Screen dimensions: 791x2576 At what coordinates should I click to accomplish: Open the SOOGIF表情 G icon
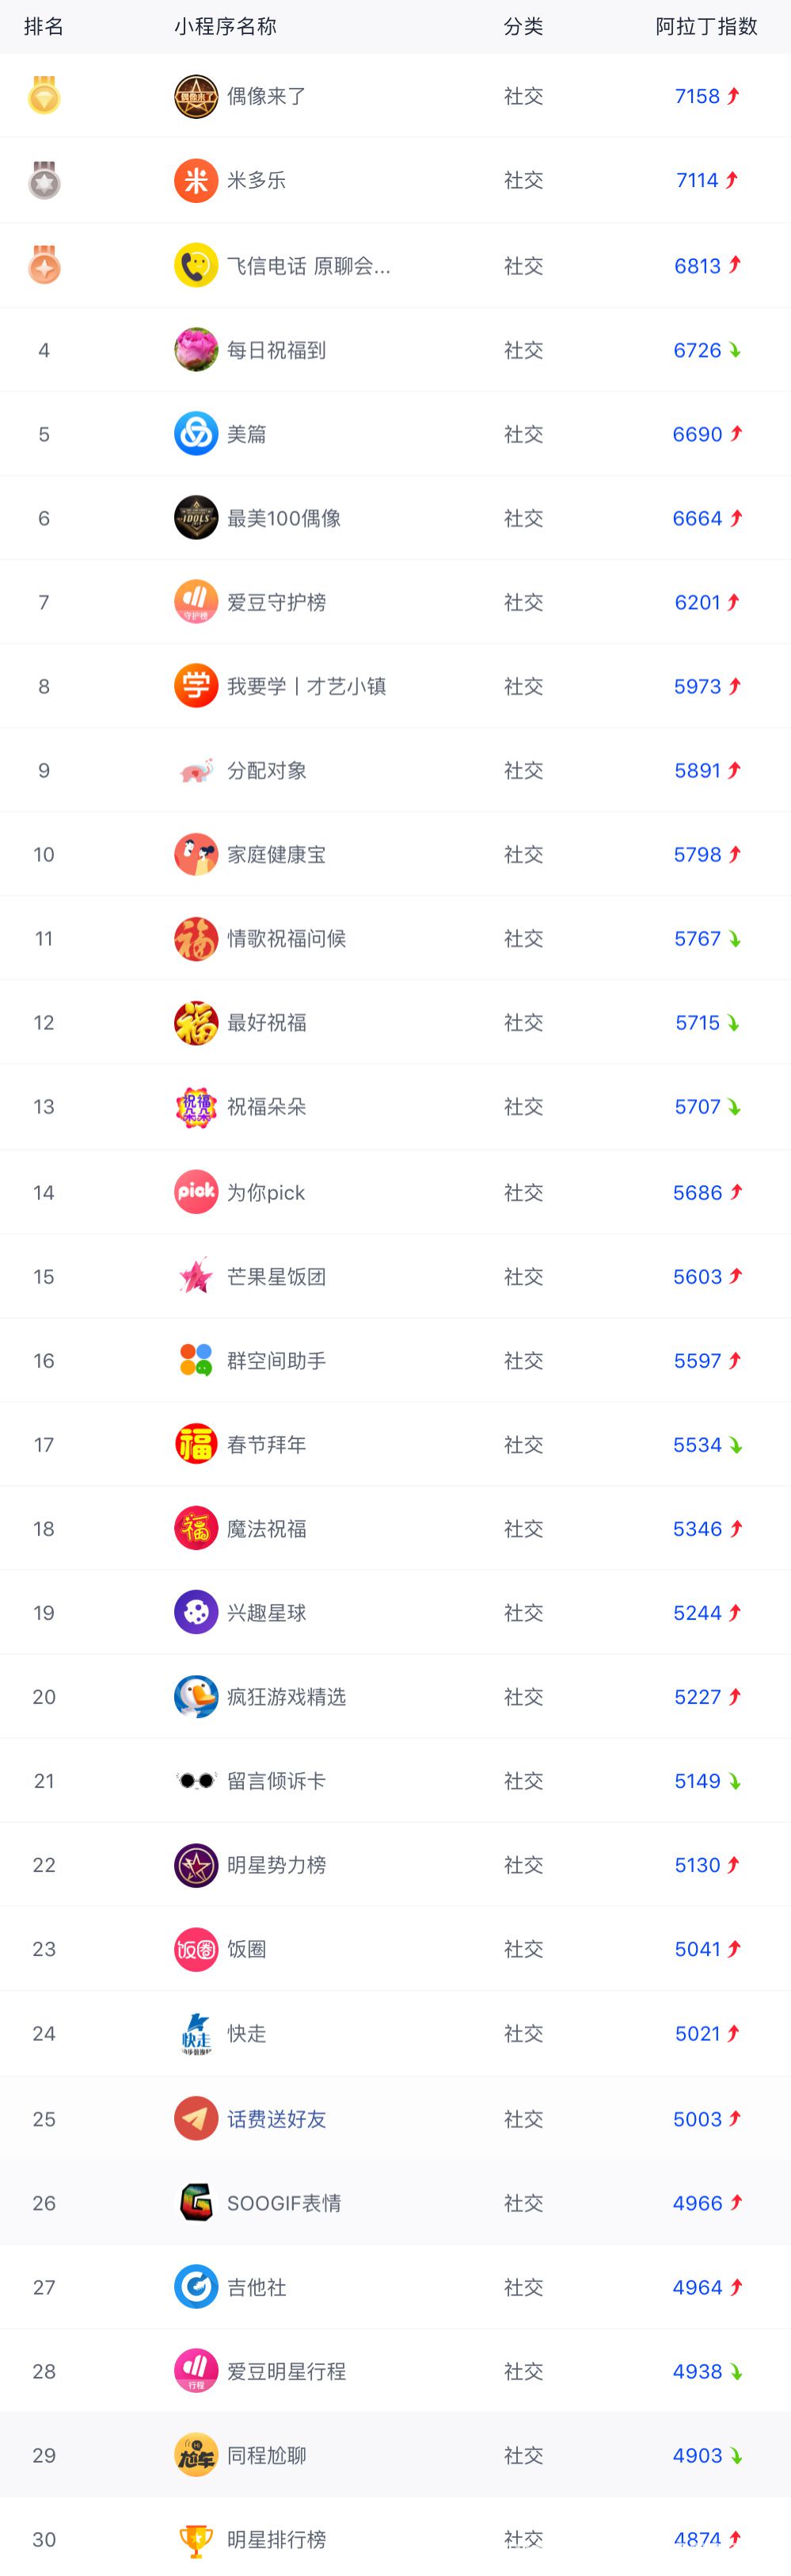point(196,2202)
